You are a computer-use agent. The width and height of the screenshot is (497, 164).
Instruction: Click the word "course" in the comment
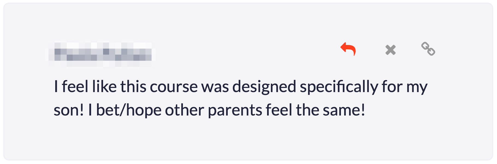(x=174, y=87)
